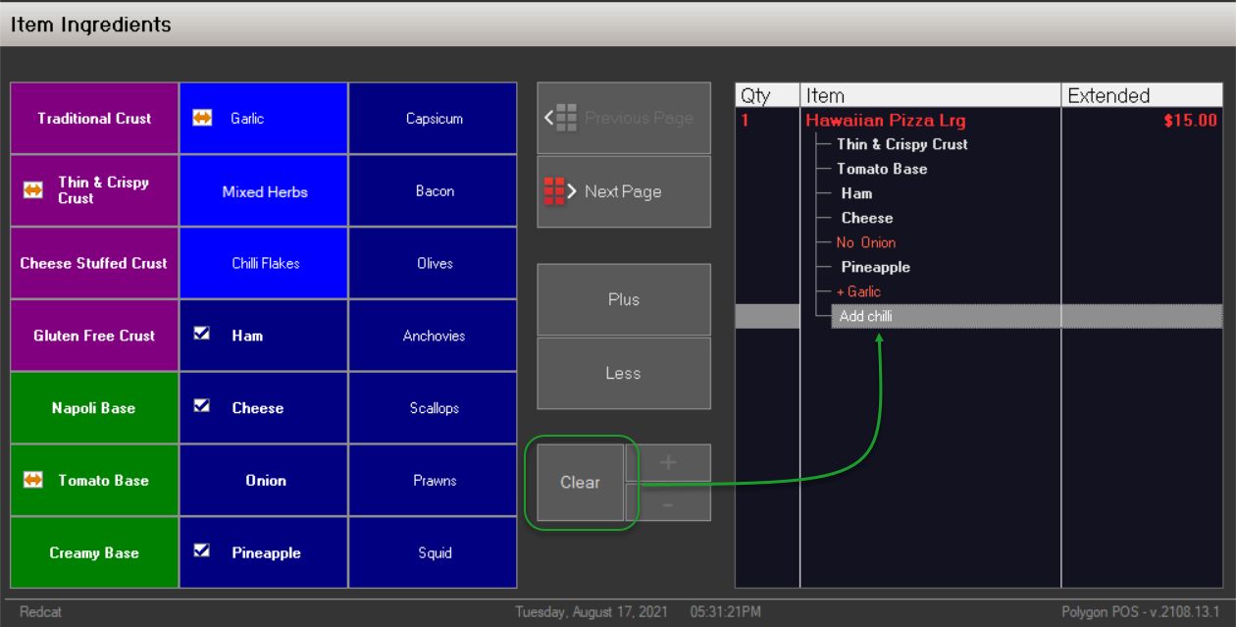Add Prawns ingredient
Screen dimensions: 1236x627
click(434, 481)
